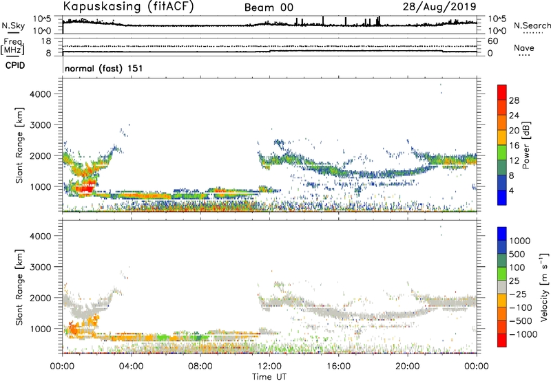Click the 'Freq. [MHz]' axis label
The image size is (551, 381).
(12, 46)
